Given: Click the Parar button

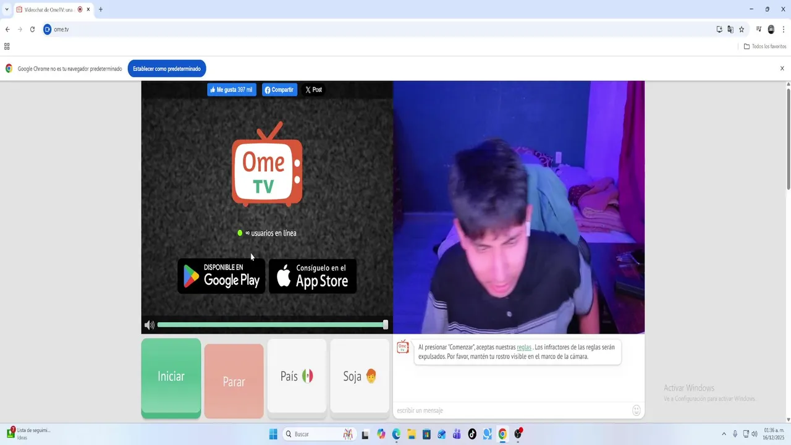Looking at the screenshot, I should (x=234, y=381).
